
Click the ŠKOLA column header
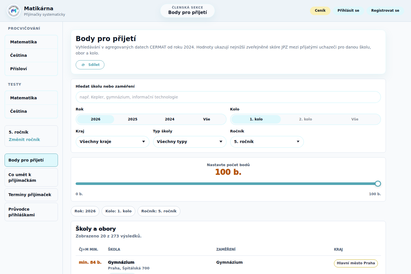pos(114,249)
